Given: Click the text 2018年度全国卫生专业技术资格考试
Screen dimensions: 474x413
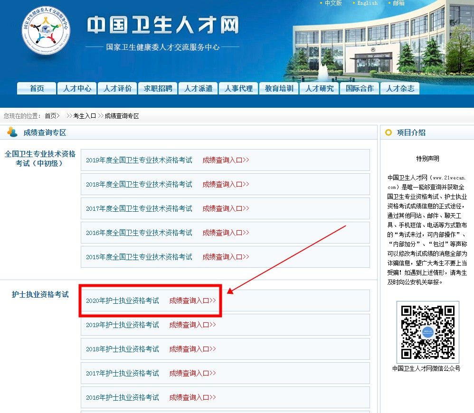Looking at the screenshot, I should (139, 184).
